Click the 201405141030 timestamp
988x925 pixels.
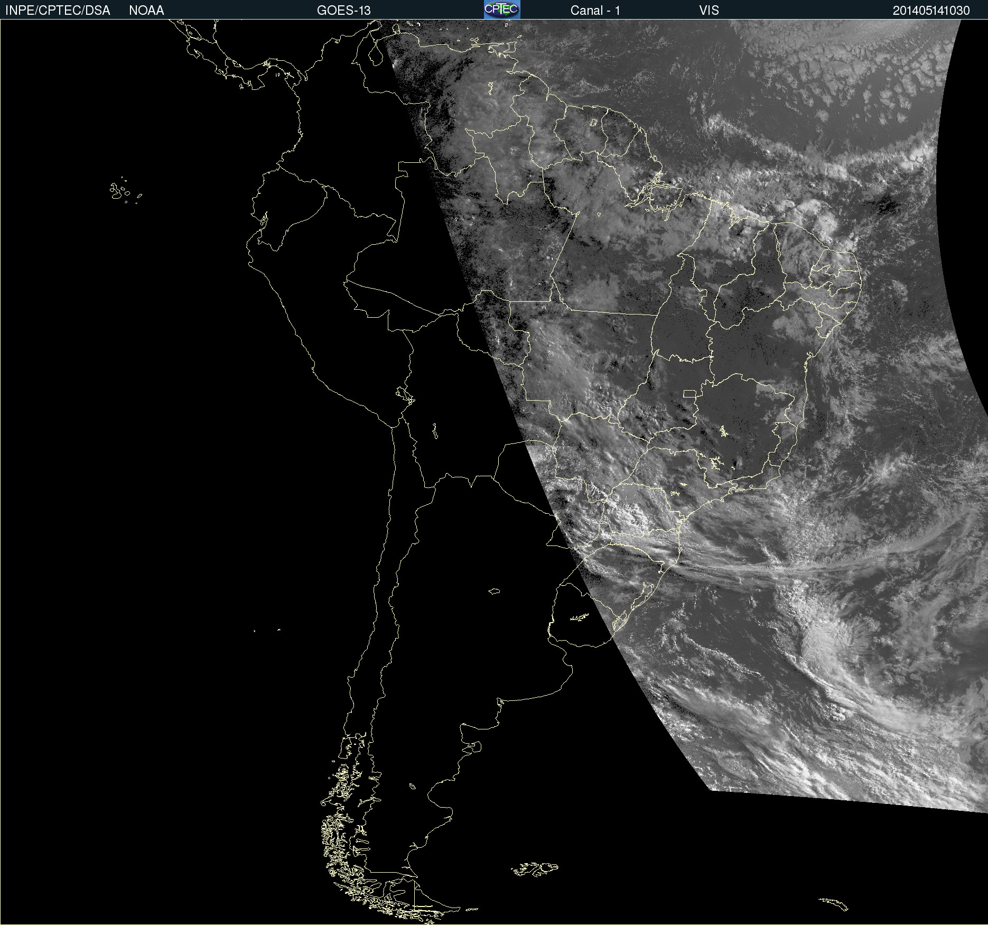pyautogui.click(x=931, y=11)
